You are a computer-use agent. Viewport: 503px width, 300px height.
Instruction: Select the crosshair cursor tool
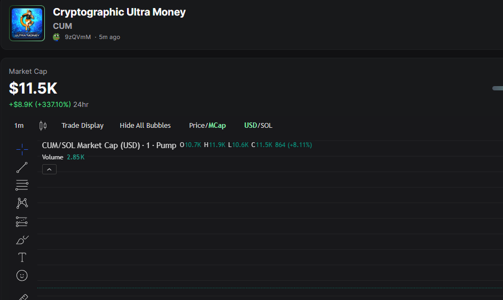click(22, 149)
